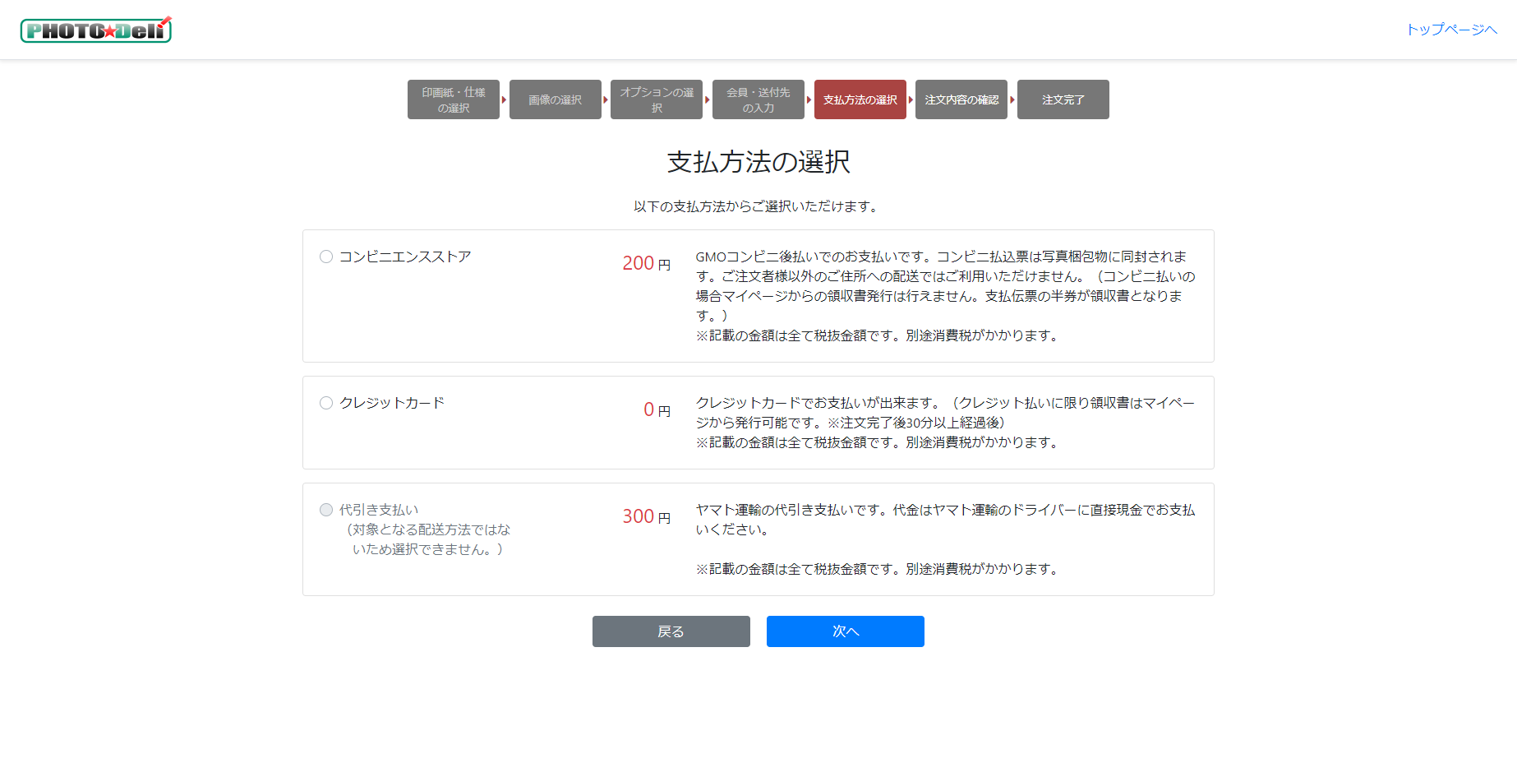Click the 0 円 credit card fee
The image size is (1517, 763).
pyautogui.click(x=657, y=409)
